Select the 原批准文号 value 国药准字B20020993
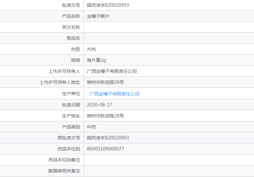Viewport: 254px width, 177px height. coord(108,138)
